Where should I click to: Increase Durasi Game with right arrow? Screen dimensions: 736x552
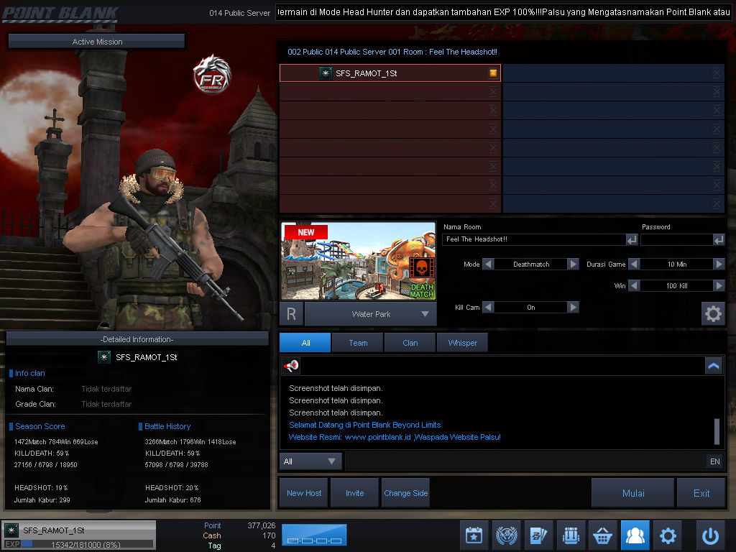pos(719,264)
